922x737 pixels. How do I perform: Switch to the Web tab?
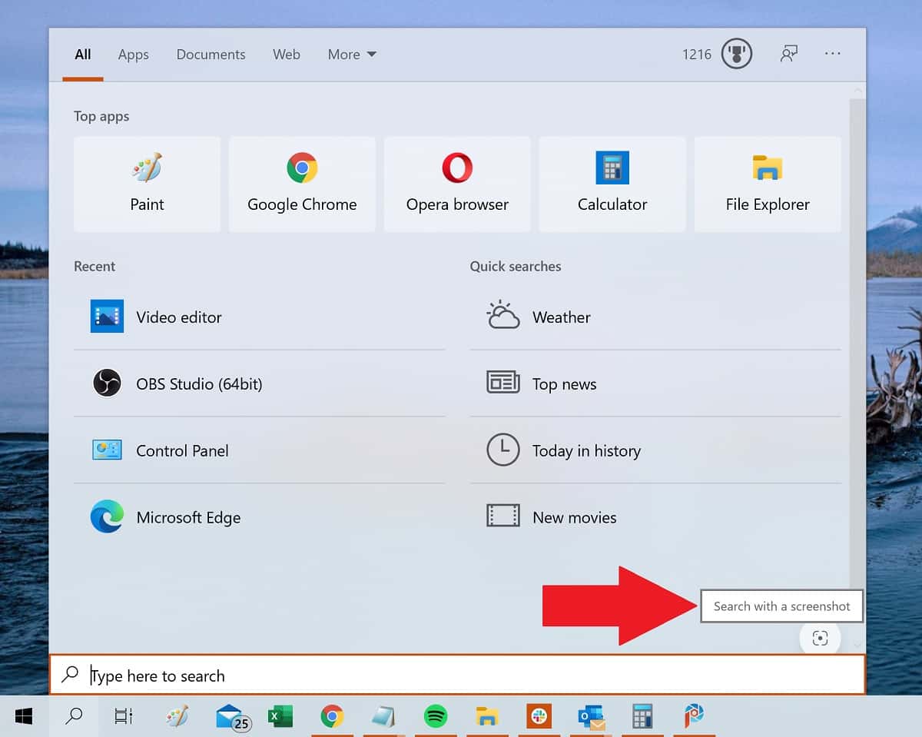click(286, 55)
